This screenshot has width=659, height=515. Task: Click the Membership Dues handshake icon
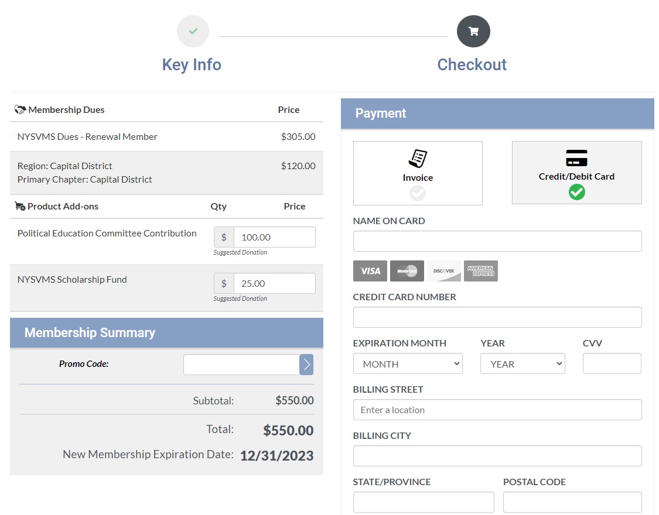click(x=20, y=109)
